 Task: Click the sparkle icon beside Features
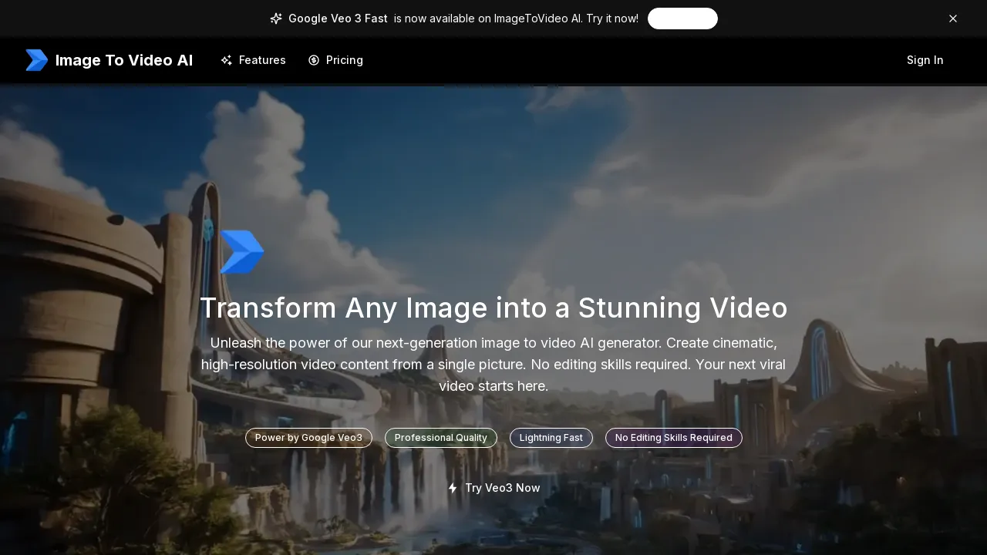tap(227, 60)
